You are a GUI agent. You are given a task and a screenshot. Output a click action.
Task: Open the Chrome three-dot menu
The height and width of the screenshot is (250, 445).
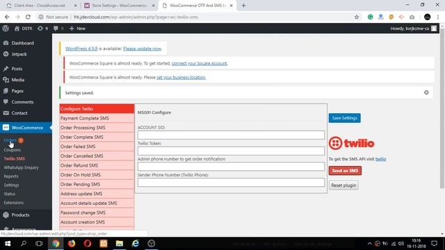pos(438,17)
